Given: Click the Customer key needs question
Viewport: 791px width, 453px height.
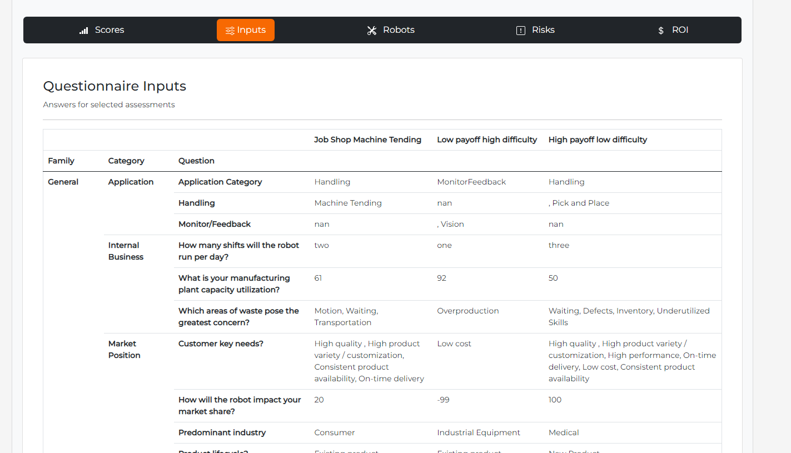Looking at the screenshot, I should [x=221, y=344].
